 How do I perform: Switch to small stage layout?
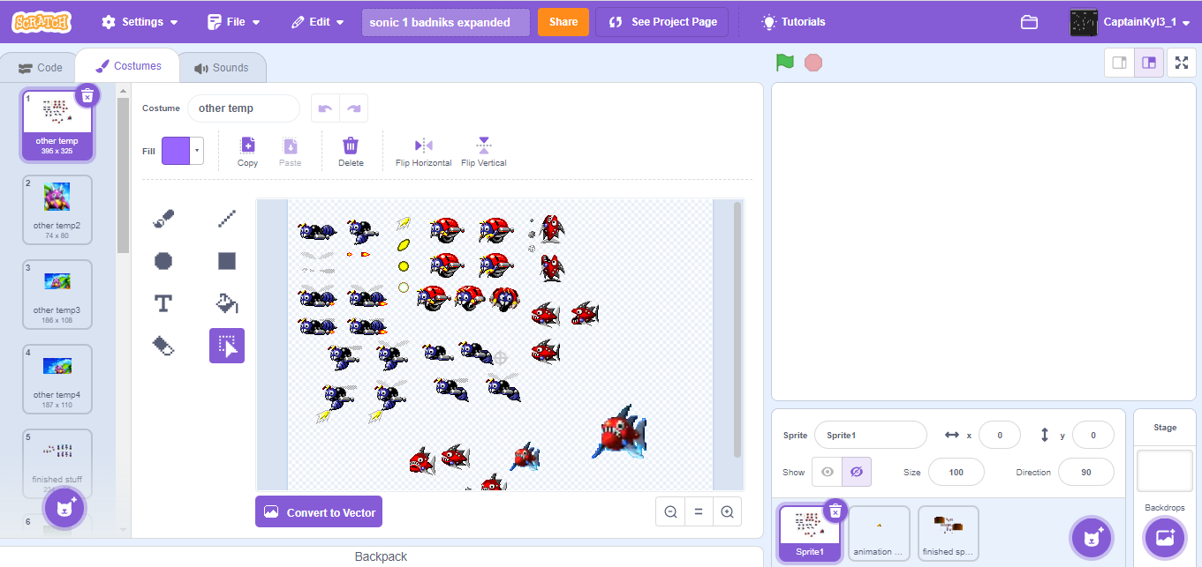coord(1120,63)
